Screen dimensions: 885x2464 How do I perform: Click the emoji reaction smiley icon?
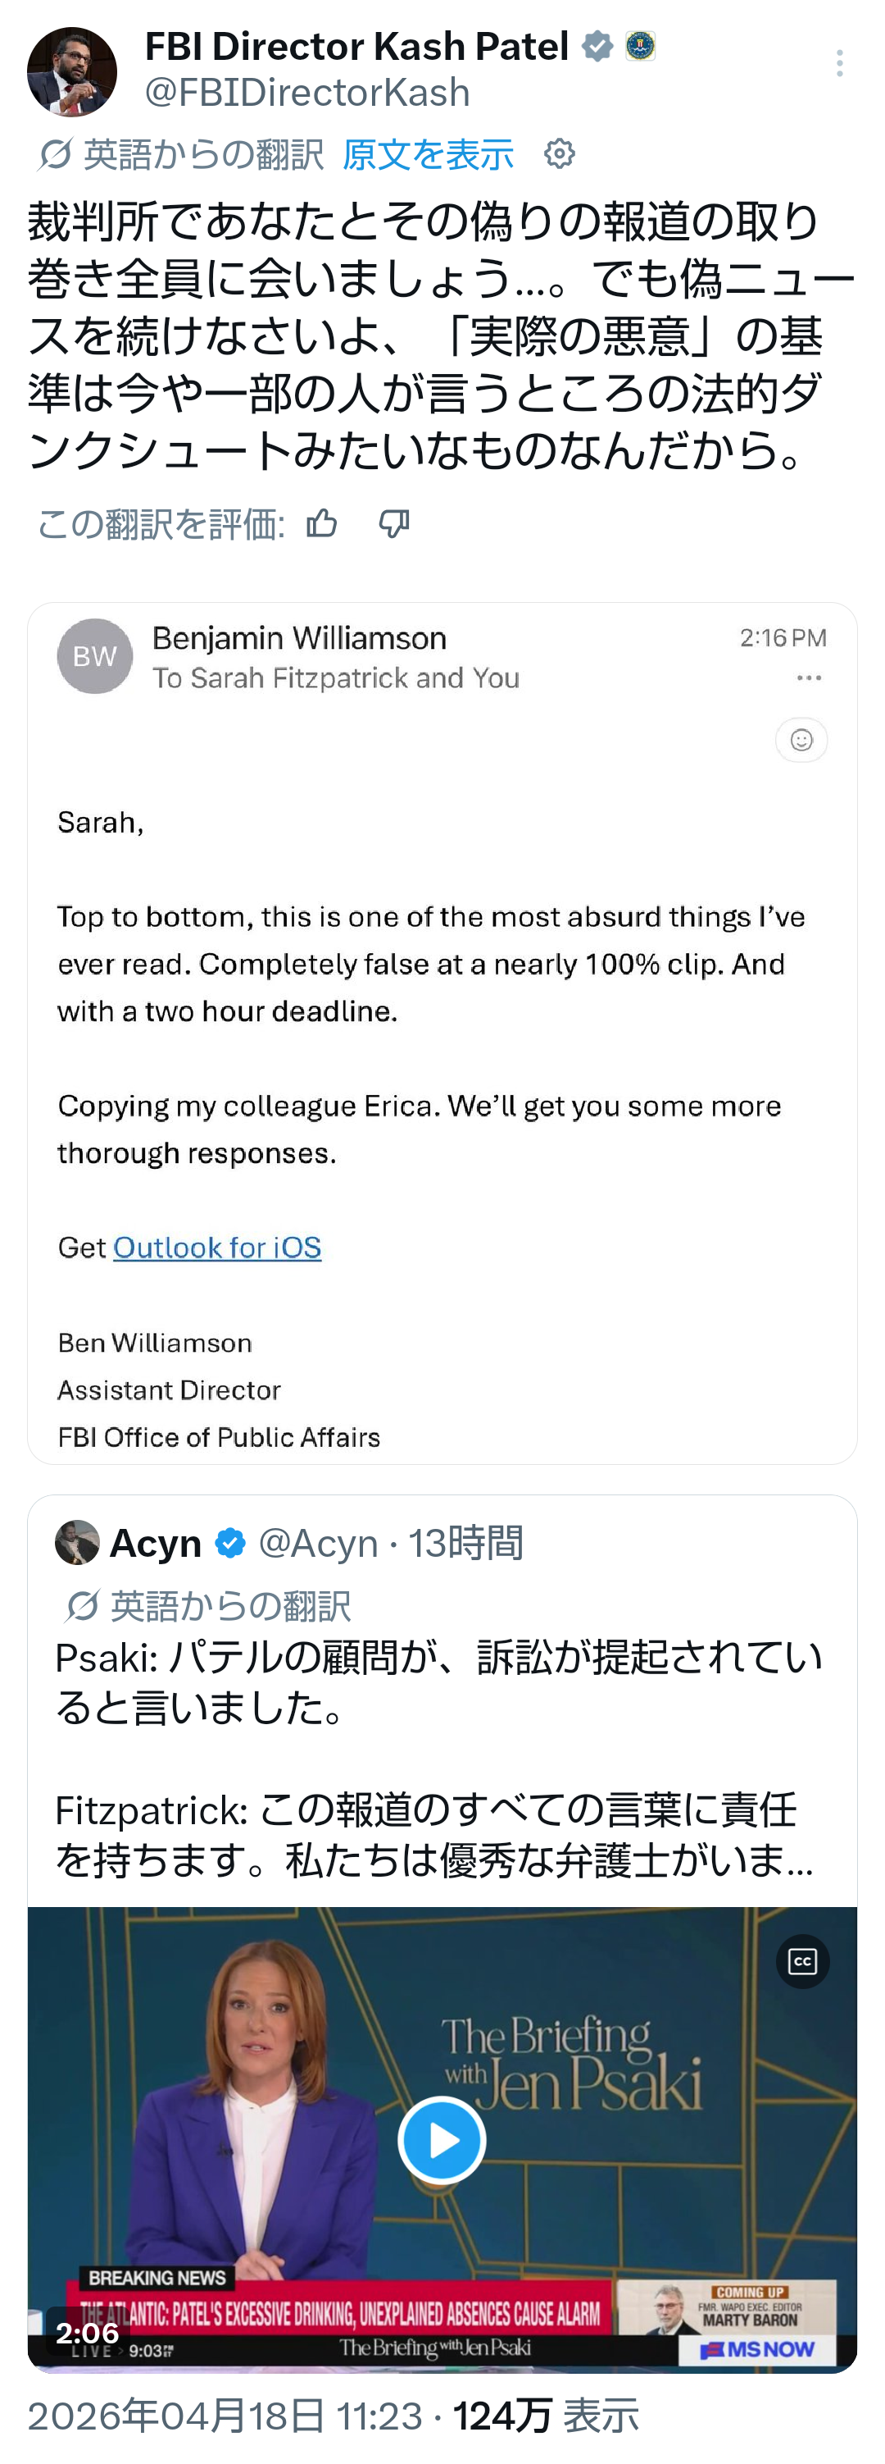click(x=801, y=739)
